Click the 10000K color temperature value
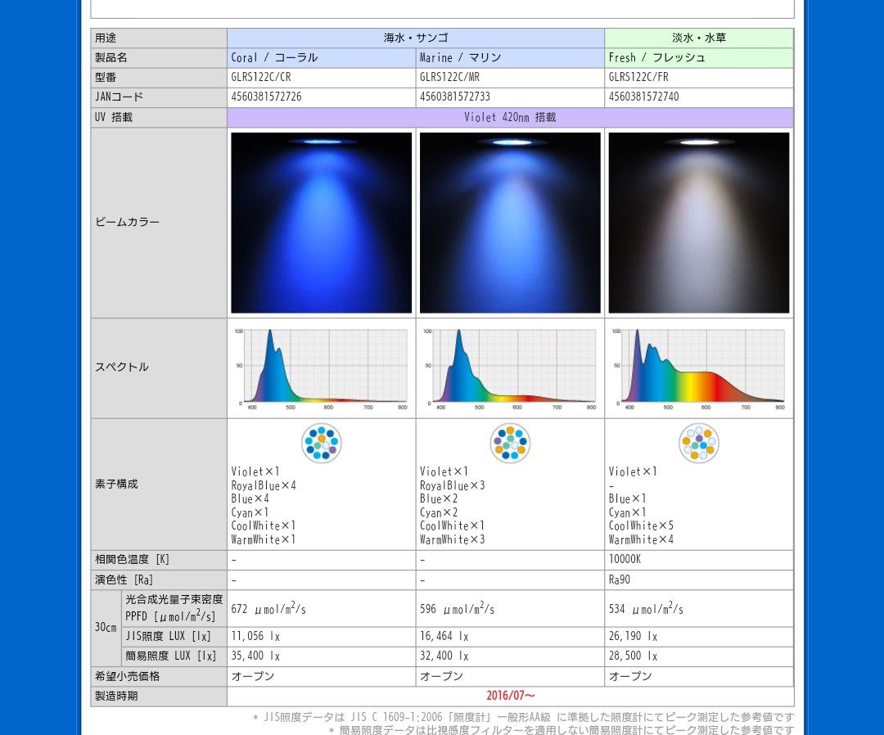This screenshot has width=884, height=735. (625, 559)
